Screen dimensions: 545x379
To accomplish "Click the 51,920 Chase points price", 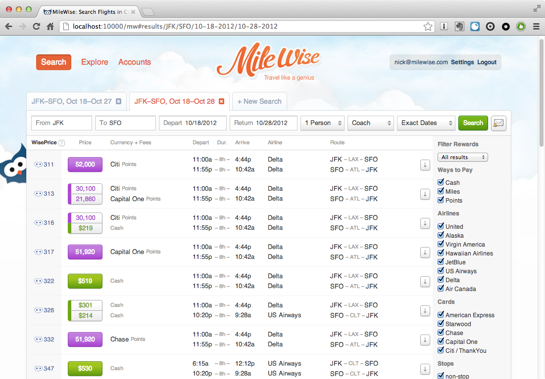I will [x=85, y=339].
